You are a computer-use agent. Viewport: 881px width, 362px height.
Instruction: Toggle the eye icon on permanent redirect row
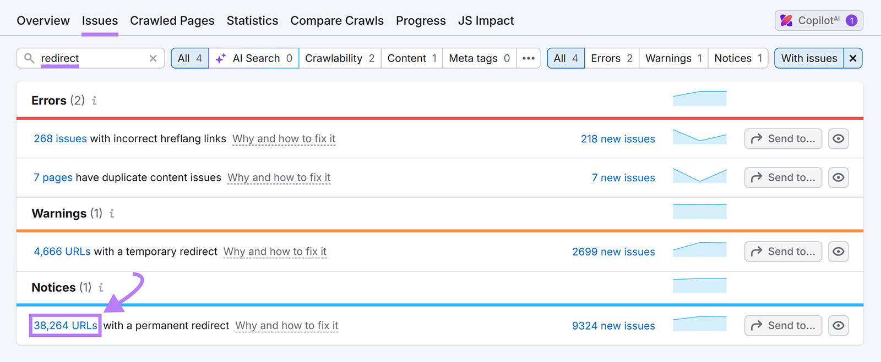click(x=838, y=325)
